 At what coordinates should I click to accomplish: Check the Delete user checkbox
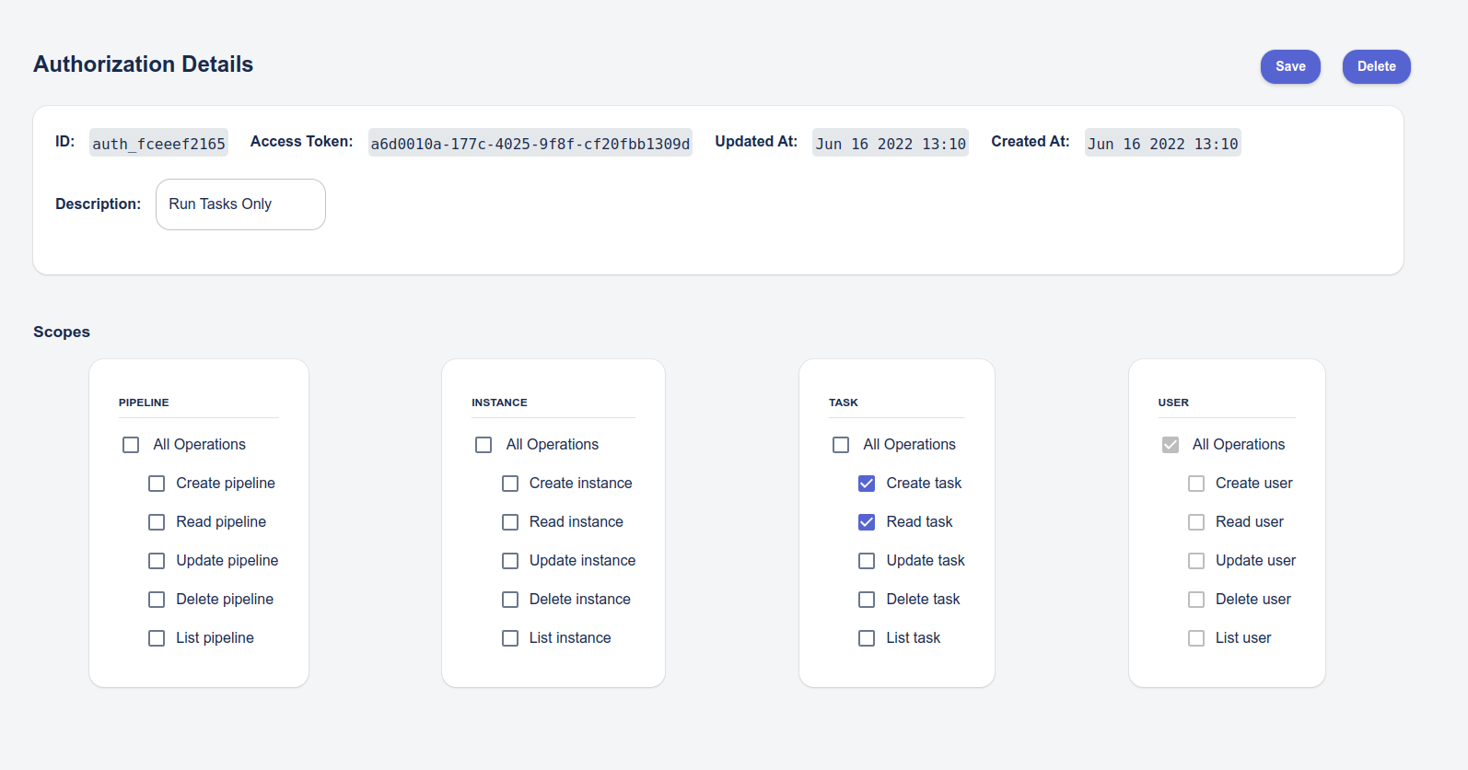tap(1196, 600)
